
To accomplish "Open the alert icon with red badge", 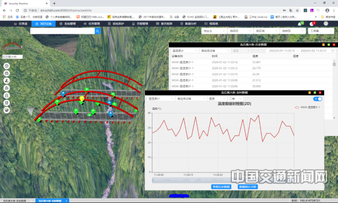I will (x=312, y=24).
